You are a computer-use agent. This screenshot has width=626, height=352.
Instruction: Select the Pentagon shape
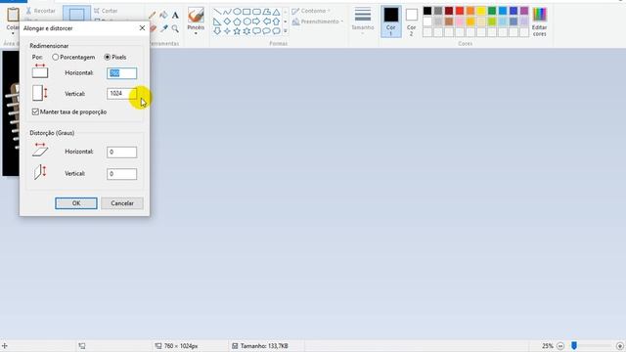pyautogui.click(x=237, y=22)
